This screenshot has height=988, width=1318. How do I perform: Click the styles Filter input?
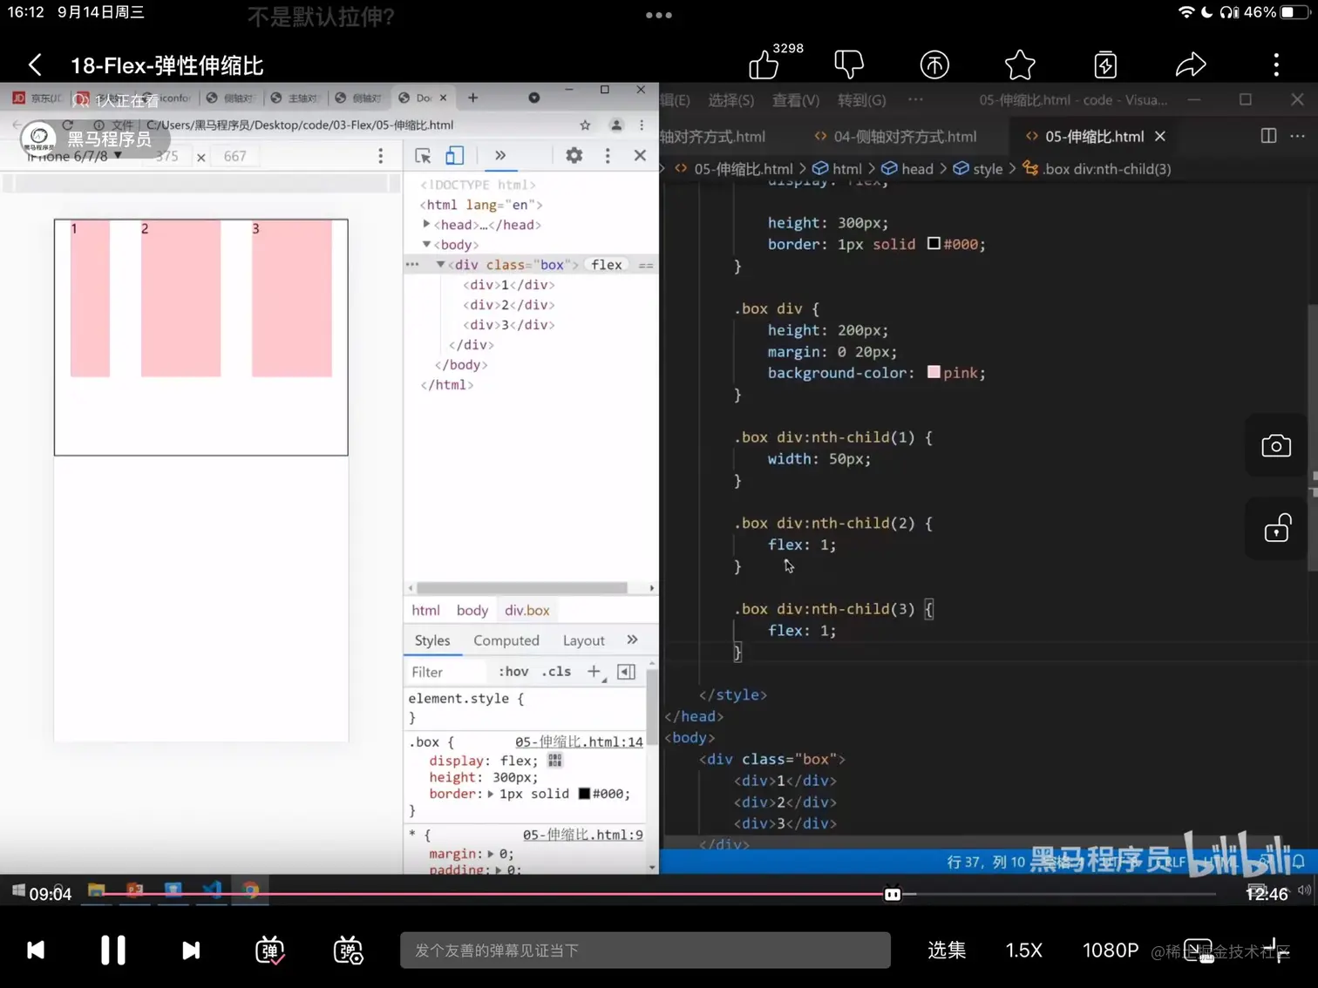[446, 672]
